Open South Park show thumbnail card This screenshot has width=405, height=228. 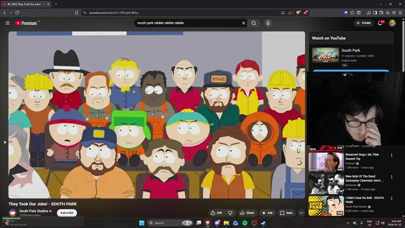(x=326, y=55)
